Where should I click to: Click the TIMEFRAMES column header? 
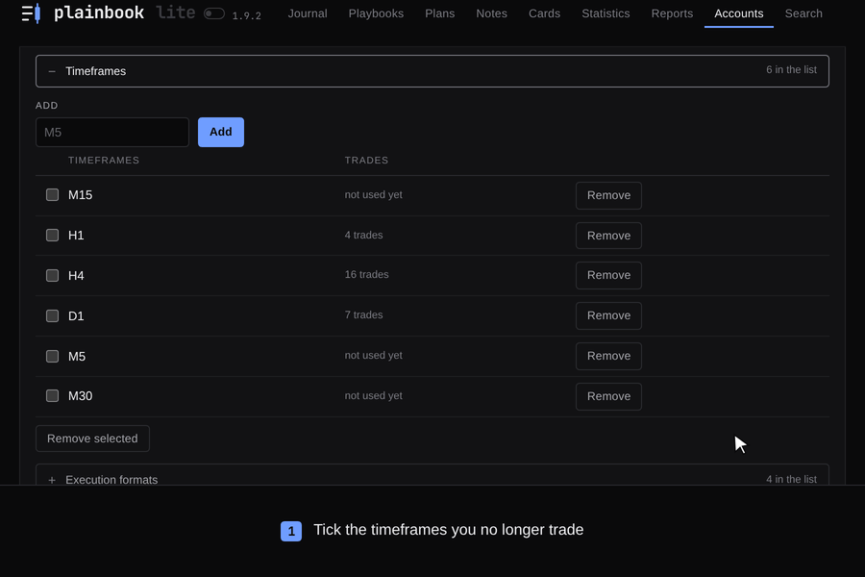tap(104, 161)
